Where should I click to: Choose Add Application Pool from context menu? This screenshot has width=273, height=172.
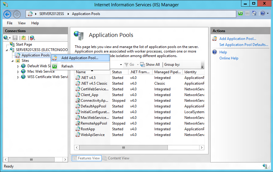(80, 58)
